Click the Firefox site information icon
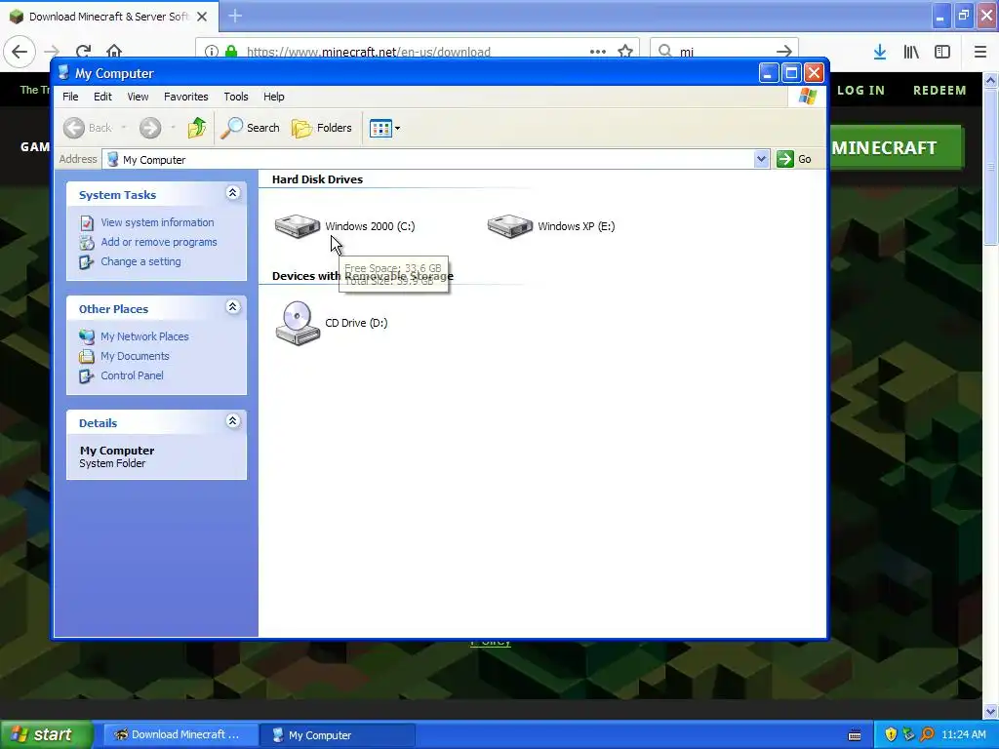 212,52
